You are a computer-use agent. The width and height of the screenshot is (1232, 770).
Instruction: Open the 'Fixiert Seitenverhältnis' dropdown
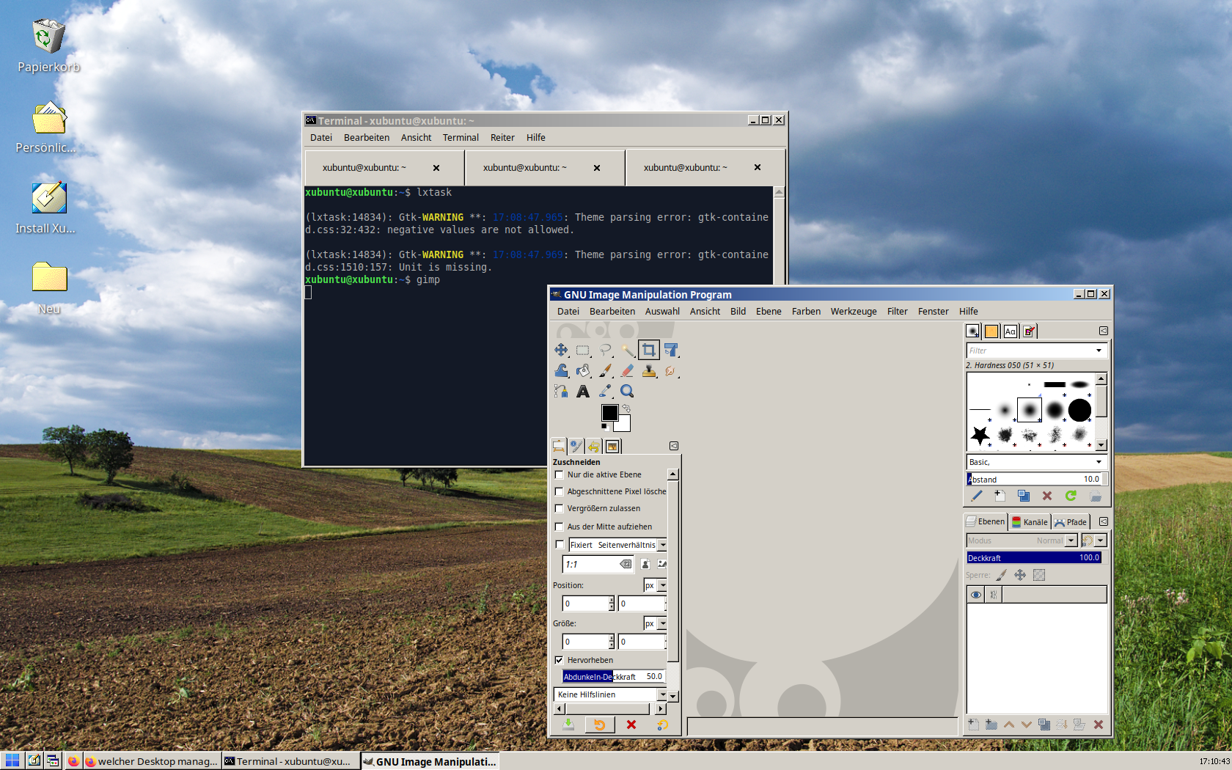(618, 545)
